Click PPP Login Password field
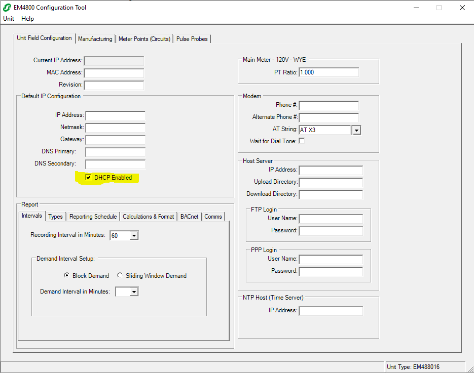This screenshot has width=474, height=373. pos(331,271)
